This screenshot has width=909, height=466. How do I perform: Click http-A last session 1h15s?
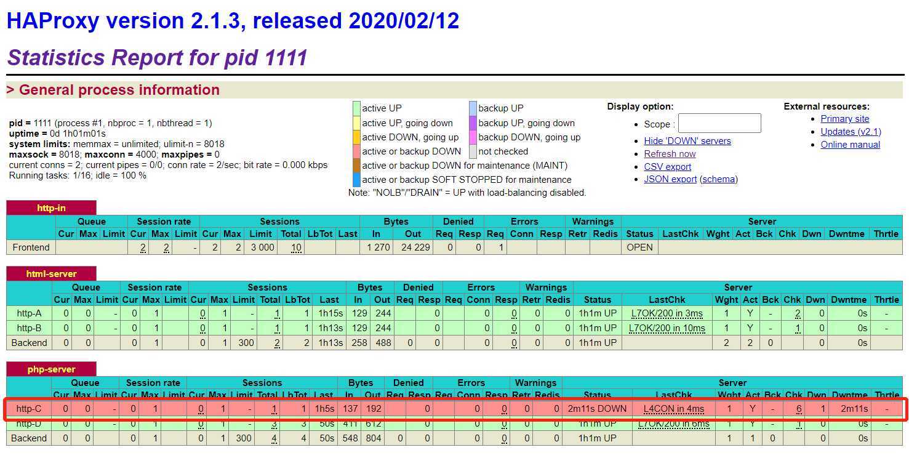[x=330, y=313]
